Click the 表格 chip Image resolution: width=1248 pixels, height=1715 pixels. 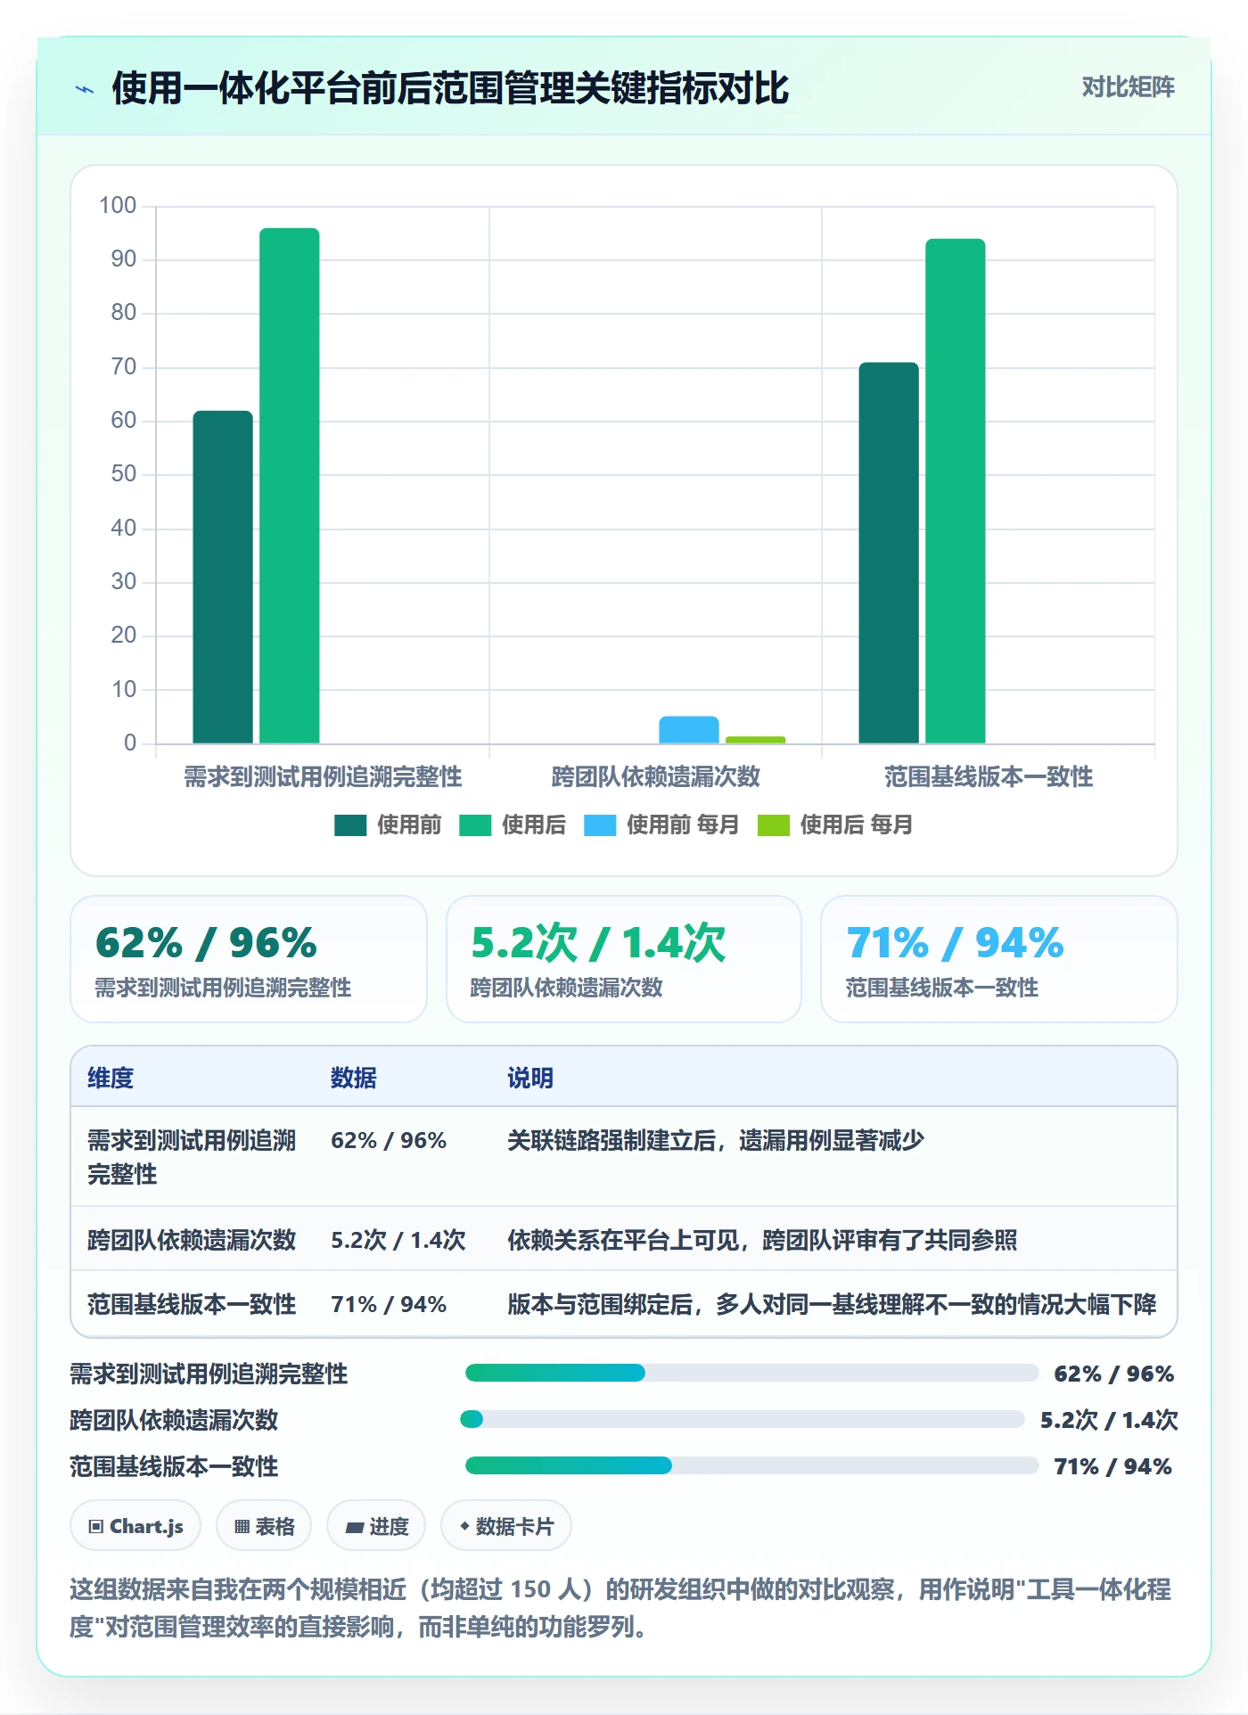click(264, 1526)
